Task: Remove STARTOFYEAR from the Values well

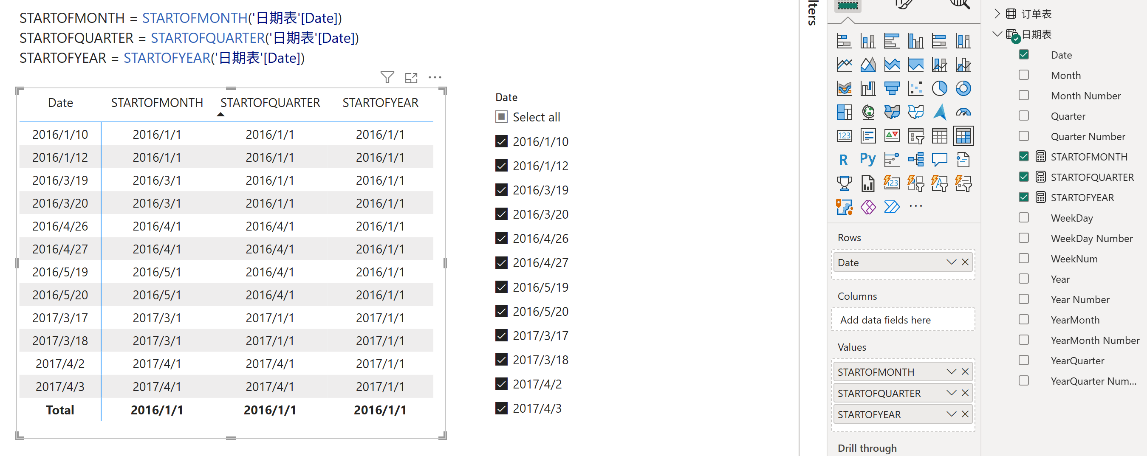Action: (965, 414)
